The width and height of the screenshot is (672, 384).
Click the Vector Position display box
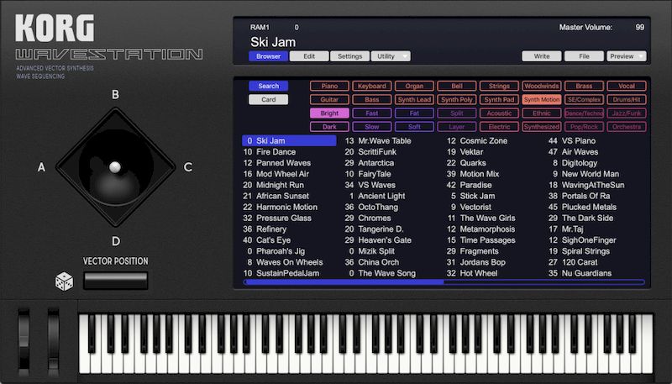point(116,281)
